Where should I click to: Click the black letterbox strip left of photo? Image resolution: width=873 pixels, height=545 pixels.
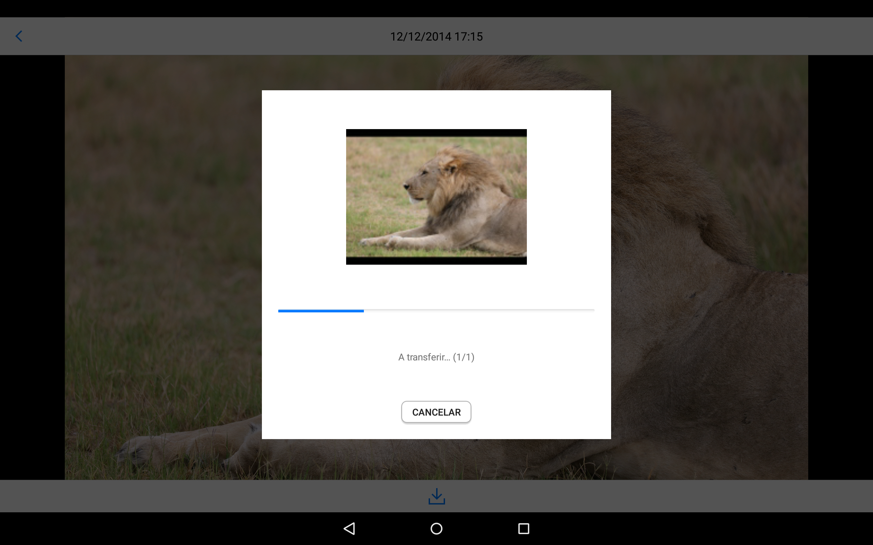click(32, 267)
